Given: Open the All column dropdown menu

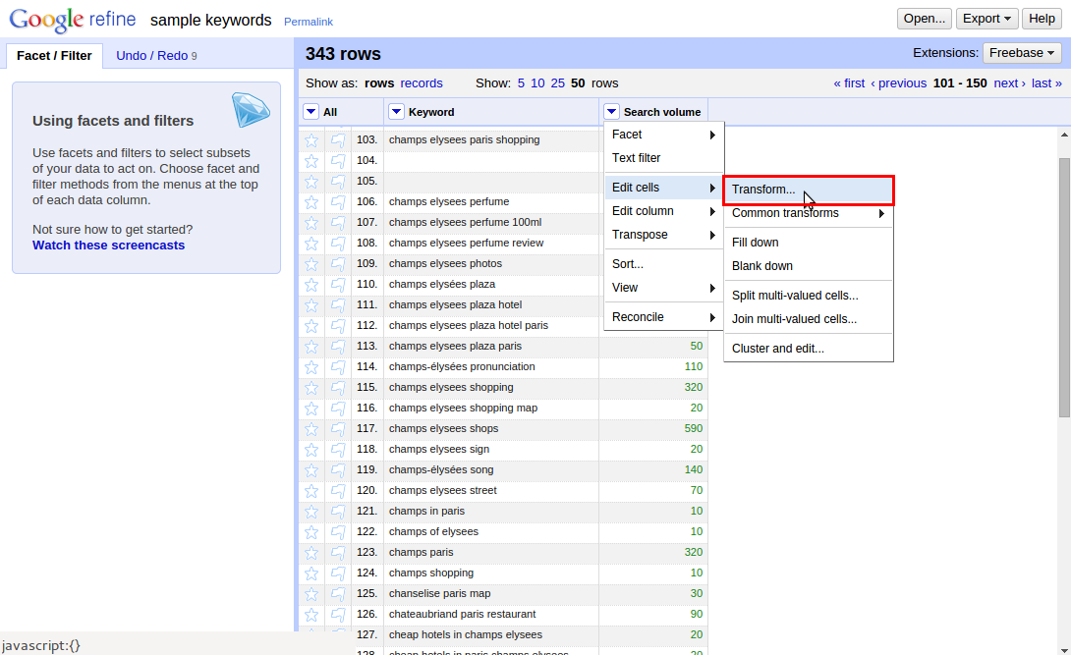Looking at the screenshot, I should (310, 112).
